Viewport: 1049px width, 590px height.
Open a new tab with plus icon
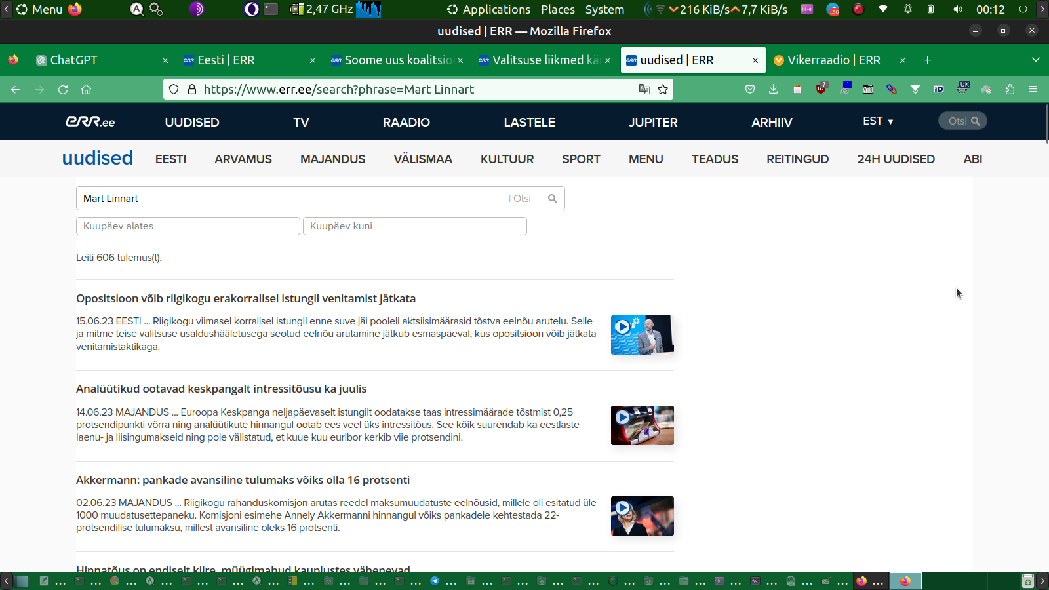[x=927, y=60]
